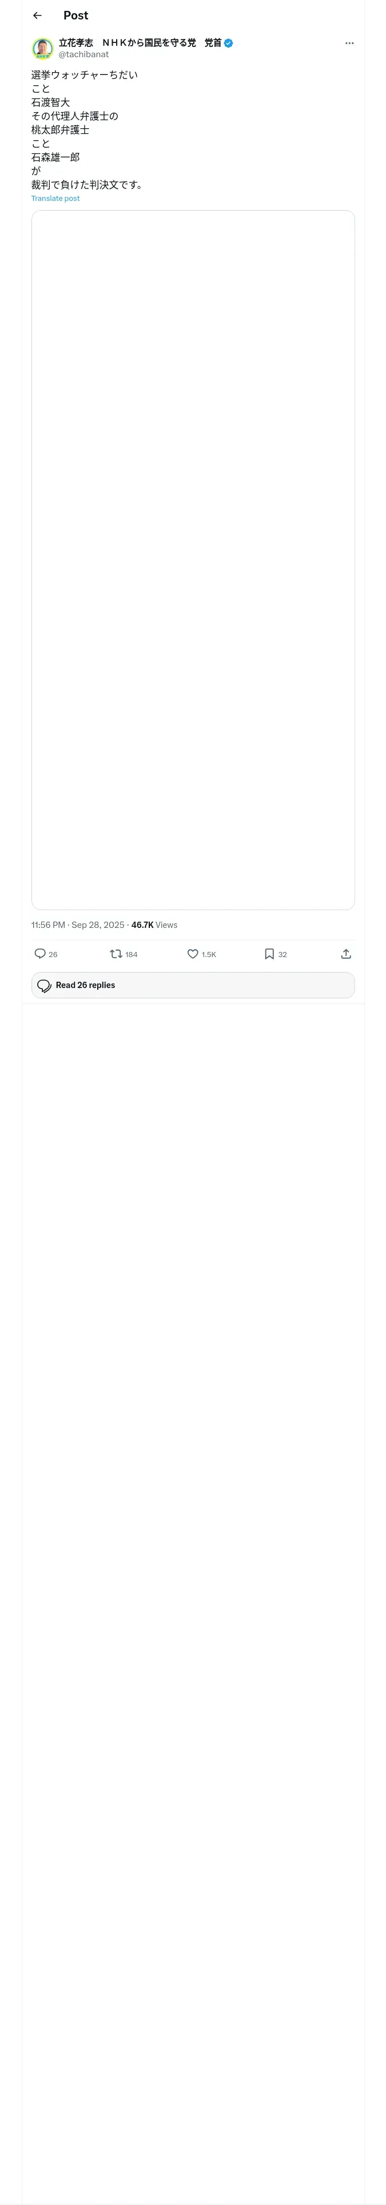Image resolution: width=386 pixels, height=2205 pixels.
Task: Go back using the left arrow
Action: coord(38,15)
